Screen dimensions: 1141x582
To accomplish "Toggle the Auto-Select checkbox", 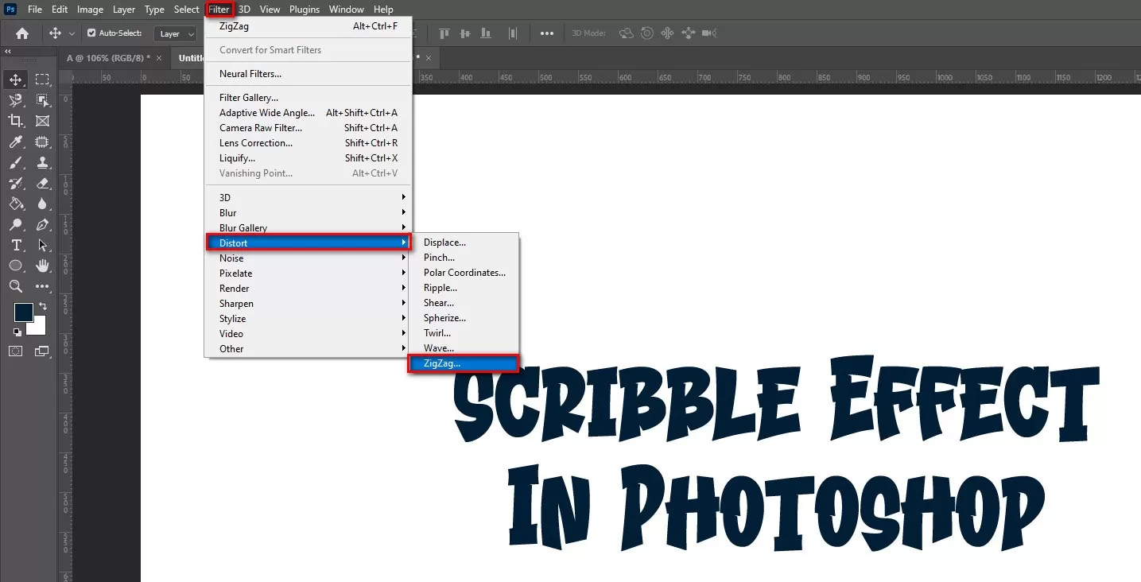I will (91, 33).
